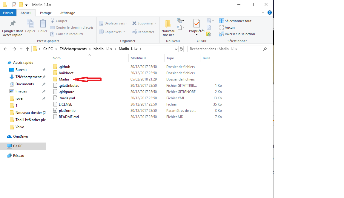Click first Marlin-1.1.x breadcrumb segment

[x=103, y=49]
